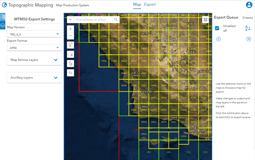Clear the export queue with X icon
The height and width of the screenshot is (160, 255).
point(249,39)
